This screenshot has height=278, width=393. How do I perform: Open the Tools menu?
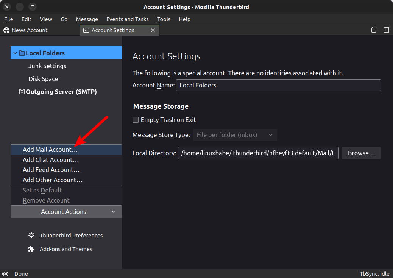coord(164,19)
